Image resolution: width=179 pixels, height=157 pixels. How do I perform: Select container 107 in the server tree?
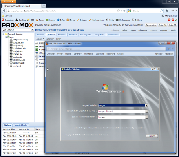pos(19,40)
